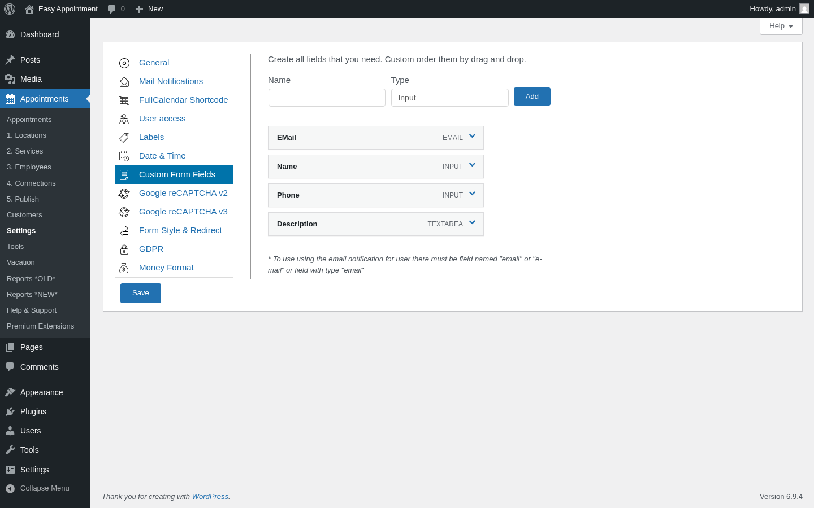
Task: Focus the Name input field
Action: coord(327,98)
